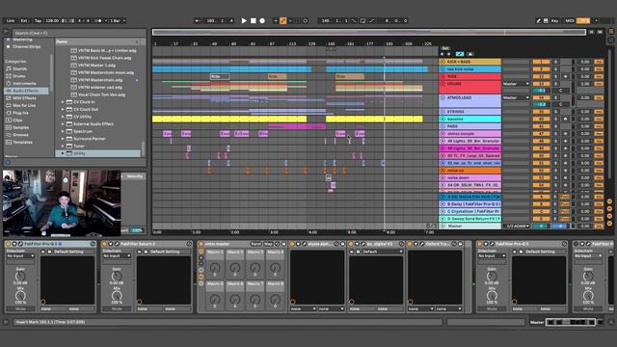Arm the RIDE track for recording
Screen dimensions: 617x347
pyautogui.click(x=566, y=76)
